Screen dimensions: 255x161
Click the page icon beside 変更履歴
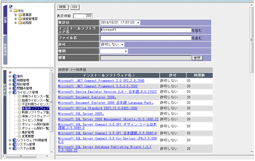click(19, 136)
